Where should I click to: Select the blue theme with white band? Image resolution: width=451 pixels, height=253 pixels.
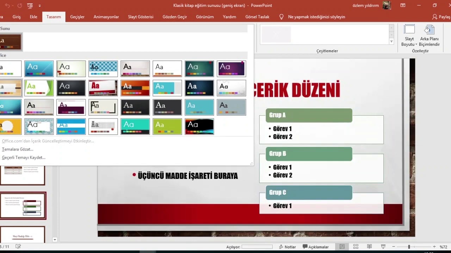(71, 127)
